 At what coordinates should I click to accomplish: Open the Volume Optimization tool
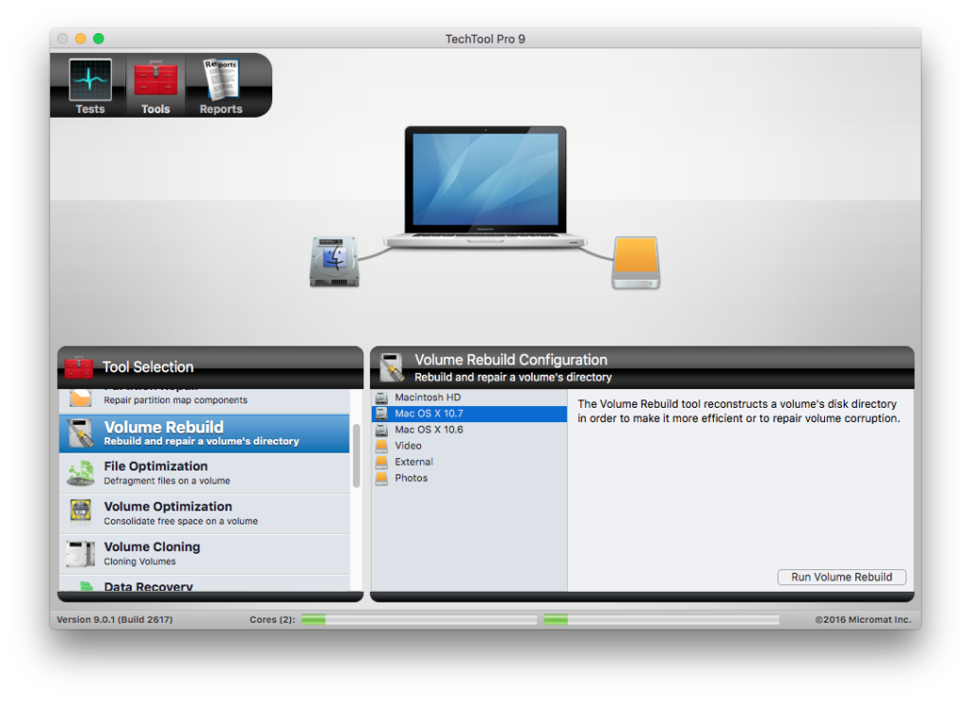click(x=168, y=512)
